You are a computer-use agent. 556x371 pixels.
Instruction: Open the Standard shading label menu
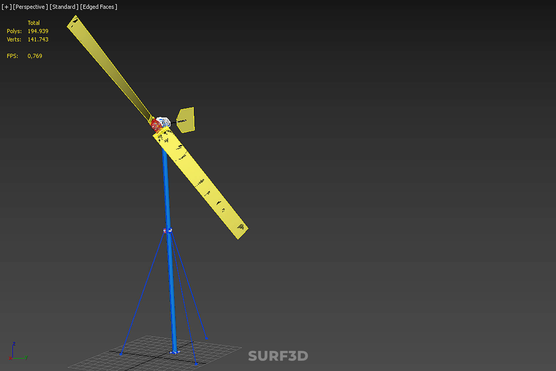point(64,7)
